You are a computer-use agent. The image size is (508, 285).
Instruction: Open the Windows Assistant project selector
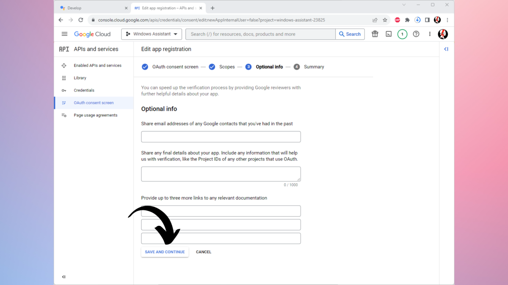point(152,34)
